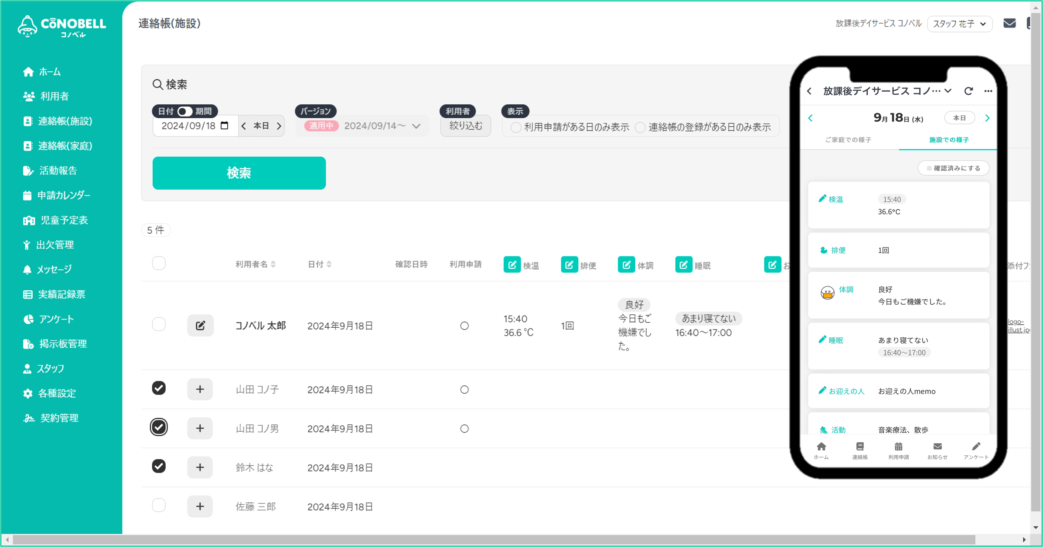1043x547 pixels.
Task: Open 活動報告 in the sidebar
Action: [x=50, y=170]
